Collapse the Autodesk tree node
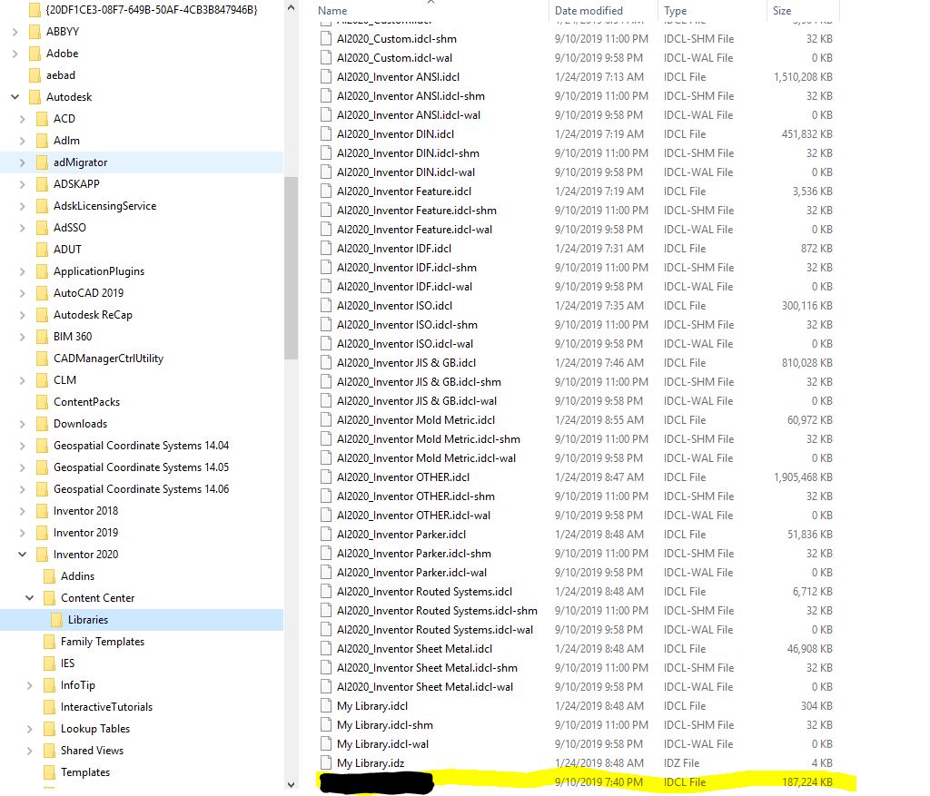 pos(15,96)
